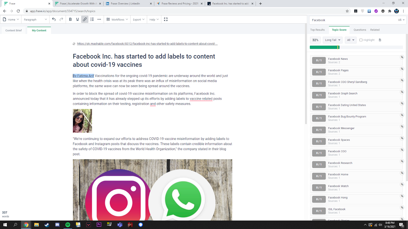Click the 32% topic score button
Screen dimensions: 408x229
315,40
